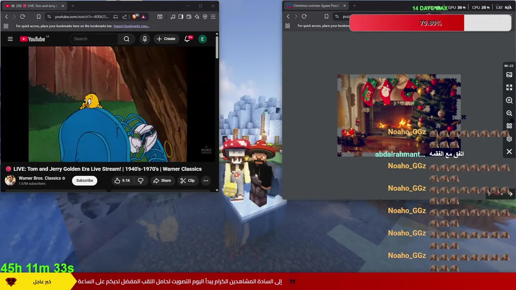
Task: Open the YouTube account avatar E
Action: click(x=203, y=39)
